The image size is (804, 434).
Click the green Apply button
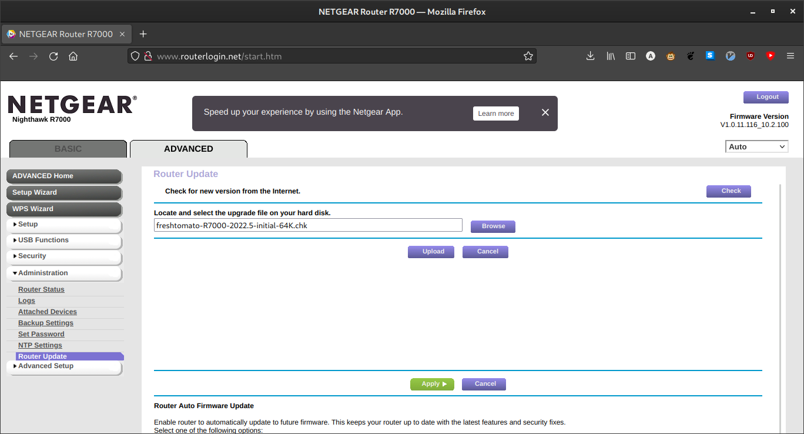432,384
